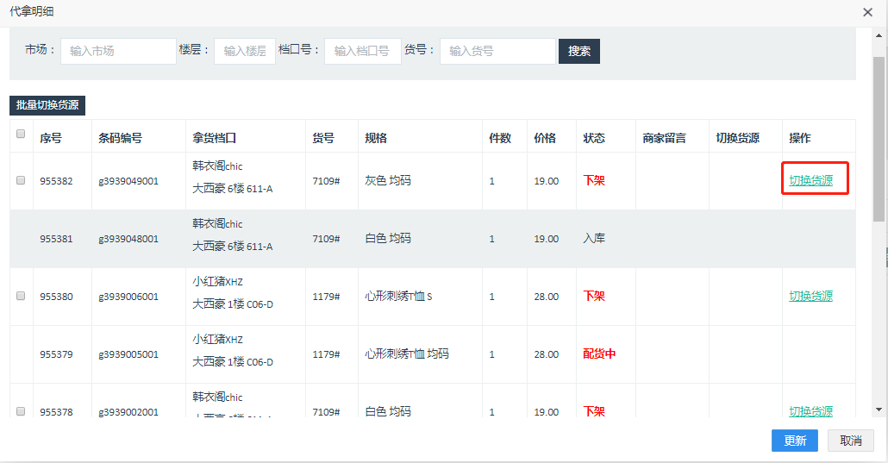Click the vertical scrollbar thumb

click(x=879, y=139)
